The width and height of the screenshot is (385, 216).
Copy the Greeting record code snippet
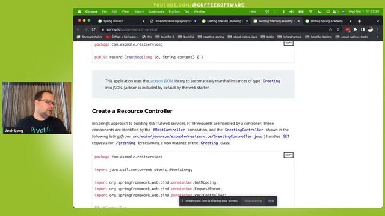(288, 43)
